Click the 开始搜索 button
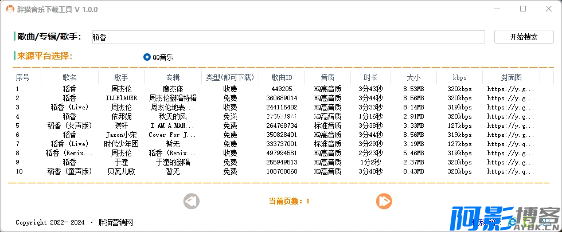The width and height of the screenshot is (562, 232). [524, 37]
